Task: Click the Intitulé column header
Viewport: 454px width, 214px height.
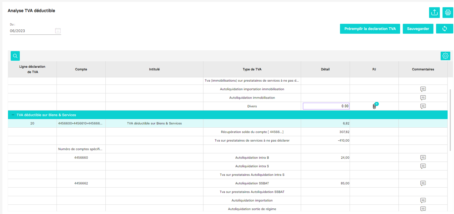Action: coord(154,69)
